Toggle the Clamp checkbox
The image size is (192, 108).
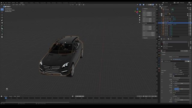(173, 96)
